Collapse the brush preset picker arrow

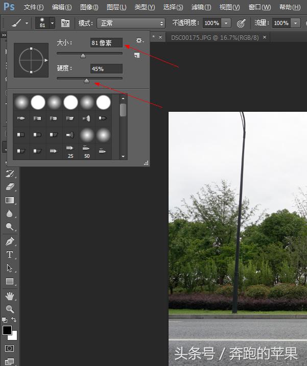tap(52, 23)
